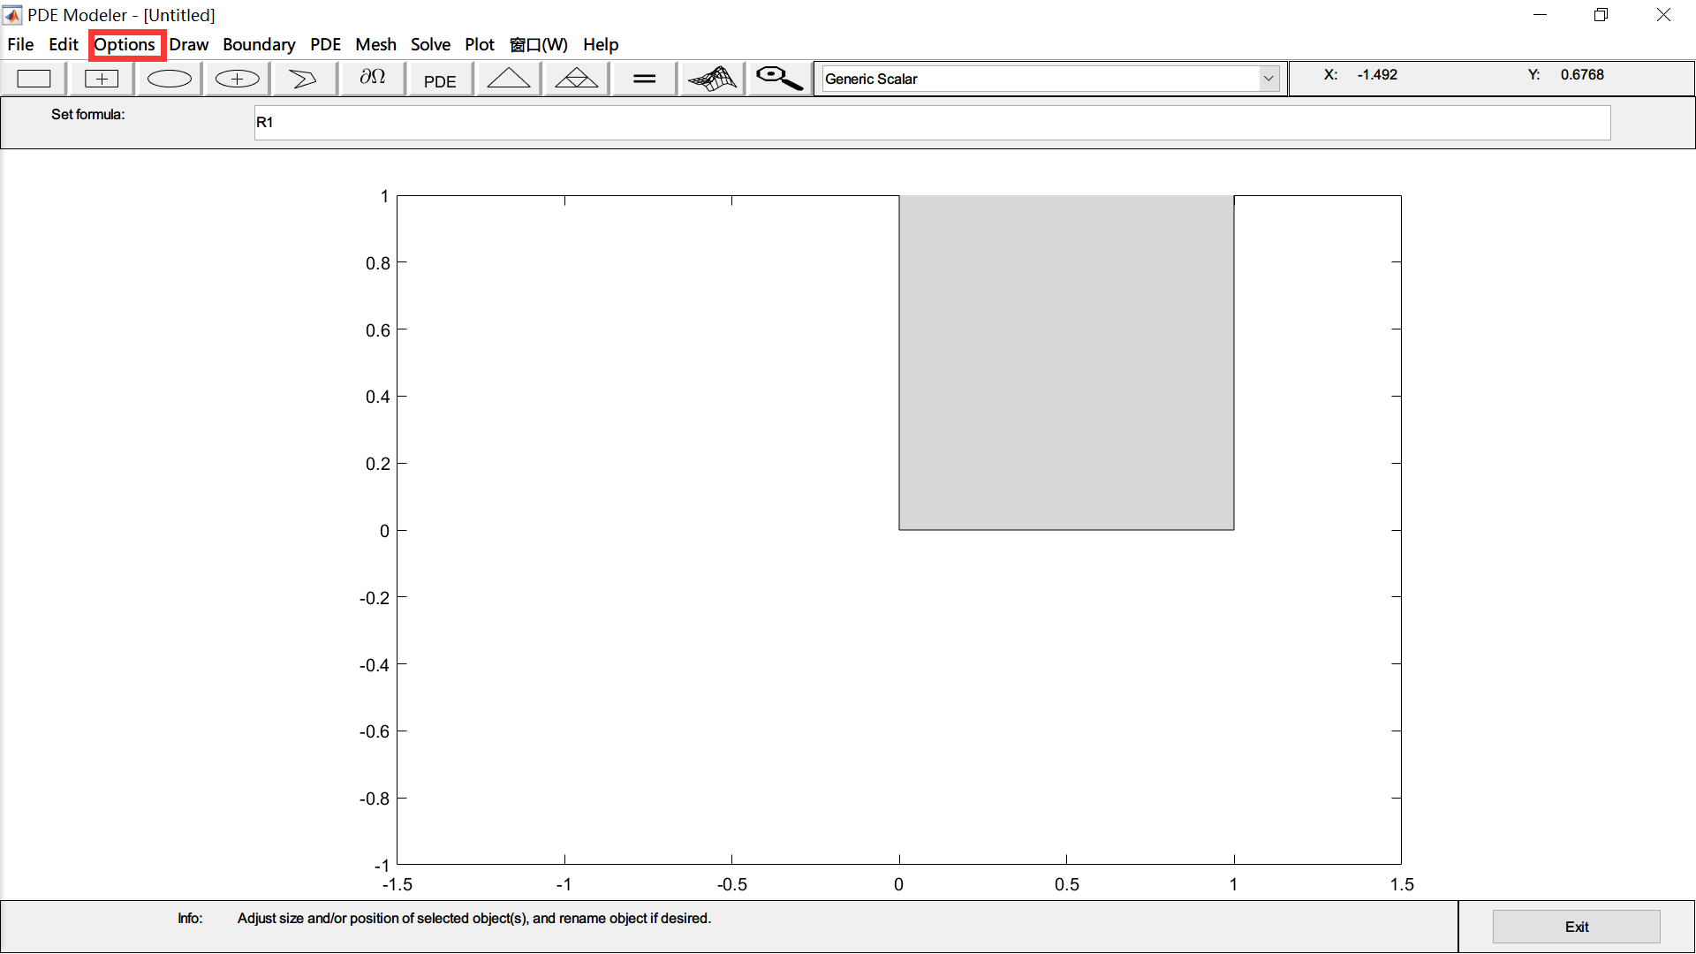The height and width of the screenshot is (954, 1696).
Task: Enter boundary mode with the ∂Ω icon
Action: (x=371, y=78)
